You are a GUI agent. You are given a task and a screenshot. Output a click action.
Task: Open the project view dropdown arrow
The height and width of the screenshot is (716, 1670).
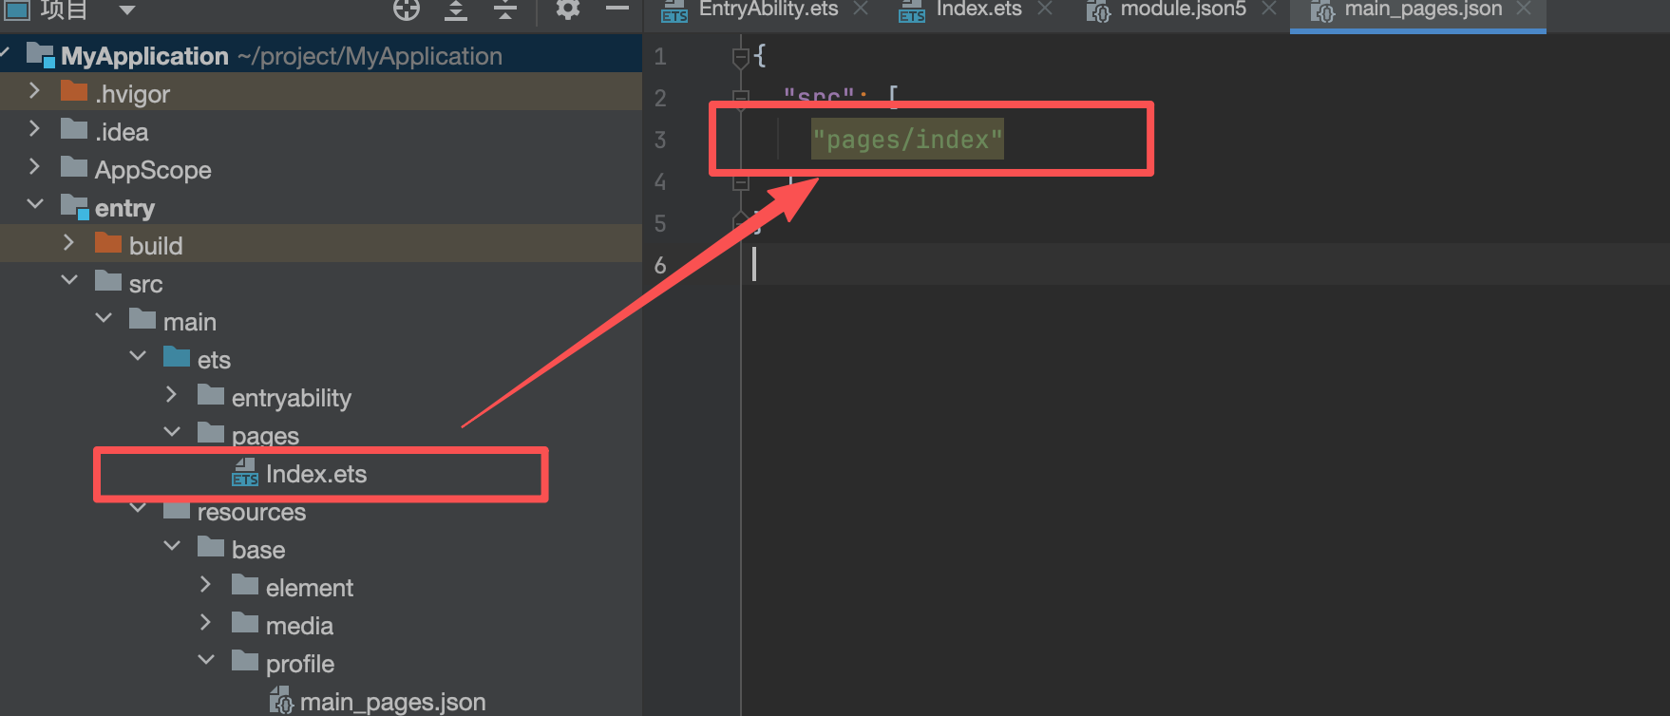pyautogui.click(x=127, y=10)
